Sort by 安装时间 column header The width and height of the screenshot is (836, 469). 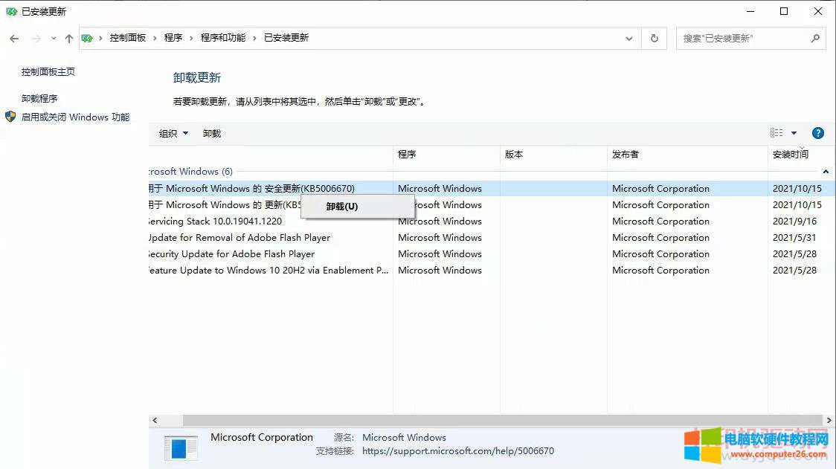tap(800, 155)
